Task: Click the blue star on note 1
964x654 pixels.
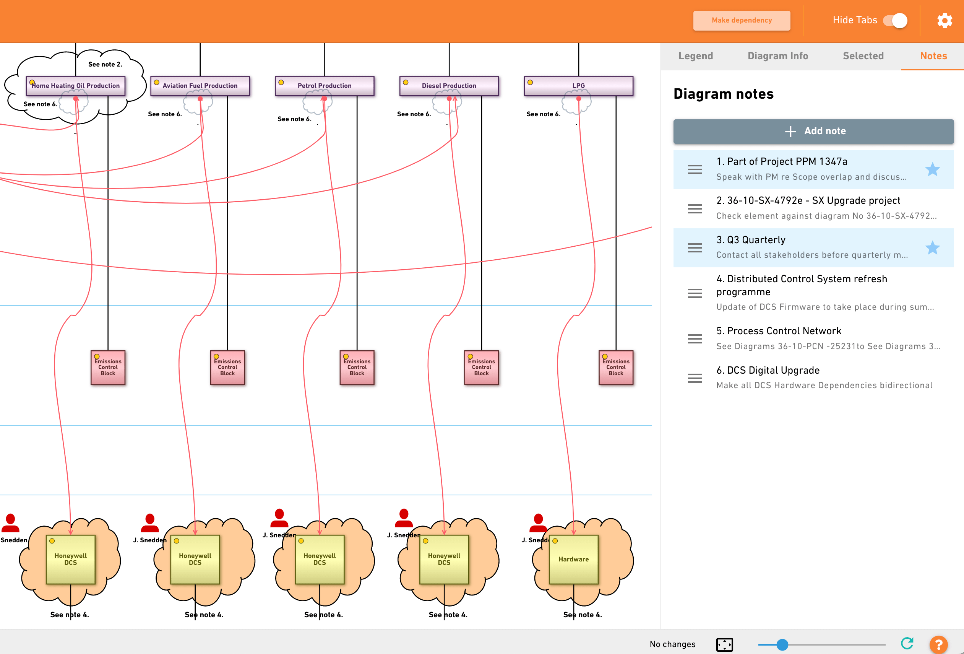Action: pos(932,169)
